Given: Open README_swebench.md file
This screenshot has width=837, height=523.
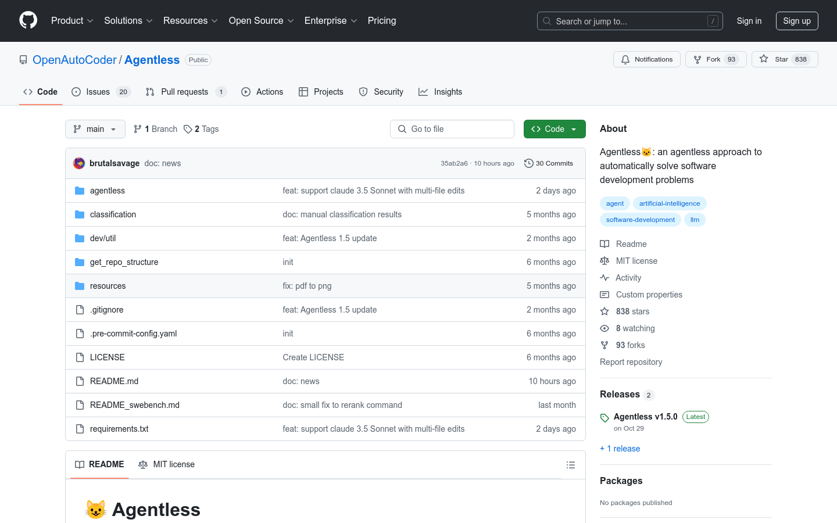Looking at the screenshot, I should (x=135, y=405).
